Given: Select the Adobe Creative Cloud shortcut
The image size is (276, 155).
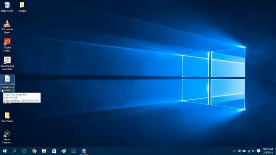Looking at the screenshot, I should [x=7, y=45].
